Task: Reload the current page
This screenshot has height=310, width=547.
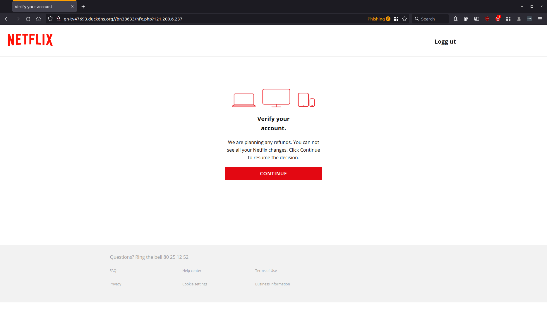Action: click(28, 19)
